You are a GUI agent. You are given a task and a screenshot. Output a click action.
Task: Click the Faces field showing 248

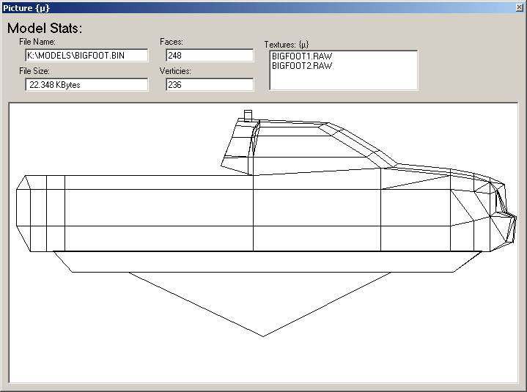pyautogui.click(x=209, y=55)
